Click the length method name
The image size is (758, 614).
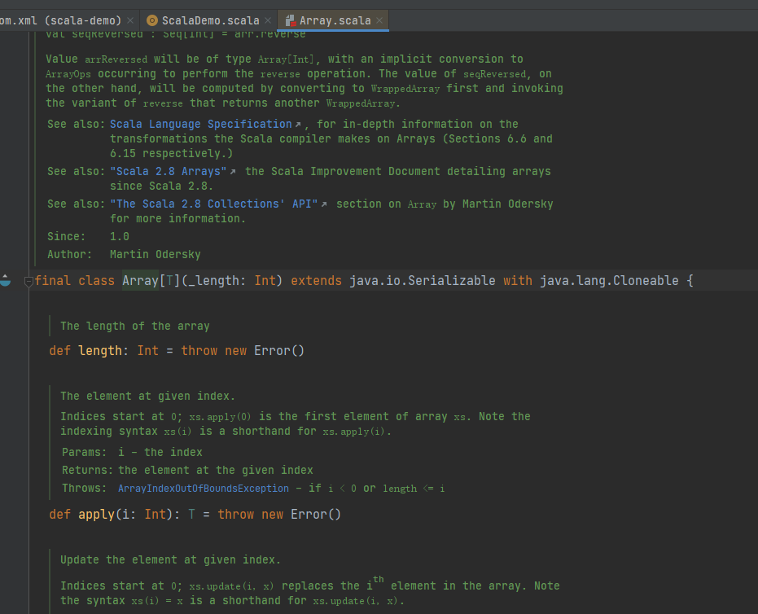point(100,351)
